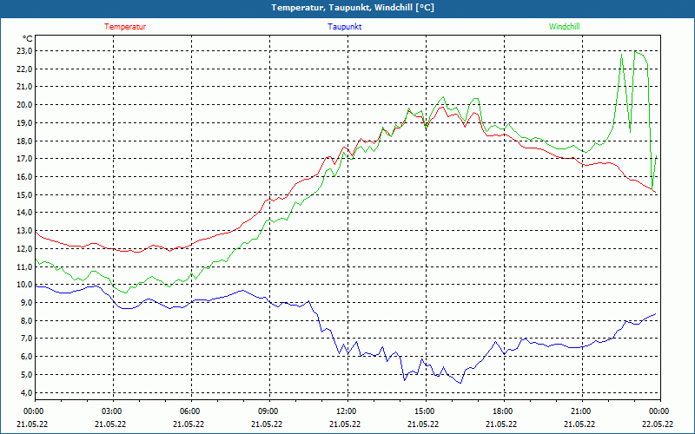Click the 17,0 y-axis value
Screen dimensions: 695x434
pos(24,159)
